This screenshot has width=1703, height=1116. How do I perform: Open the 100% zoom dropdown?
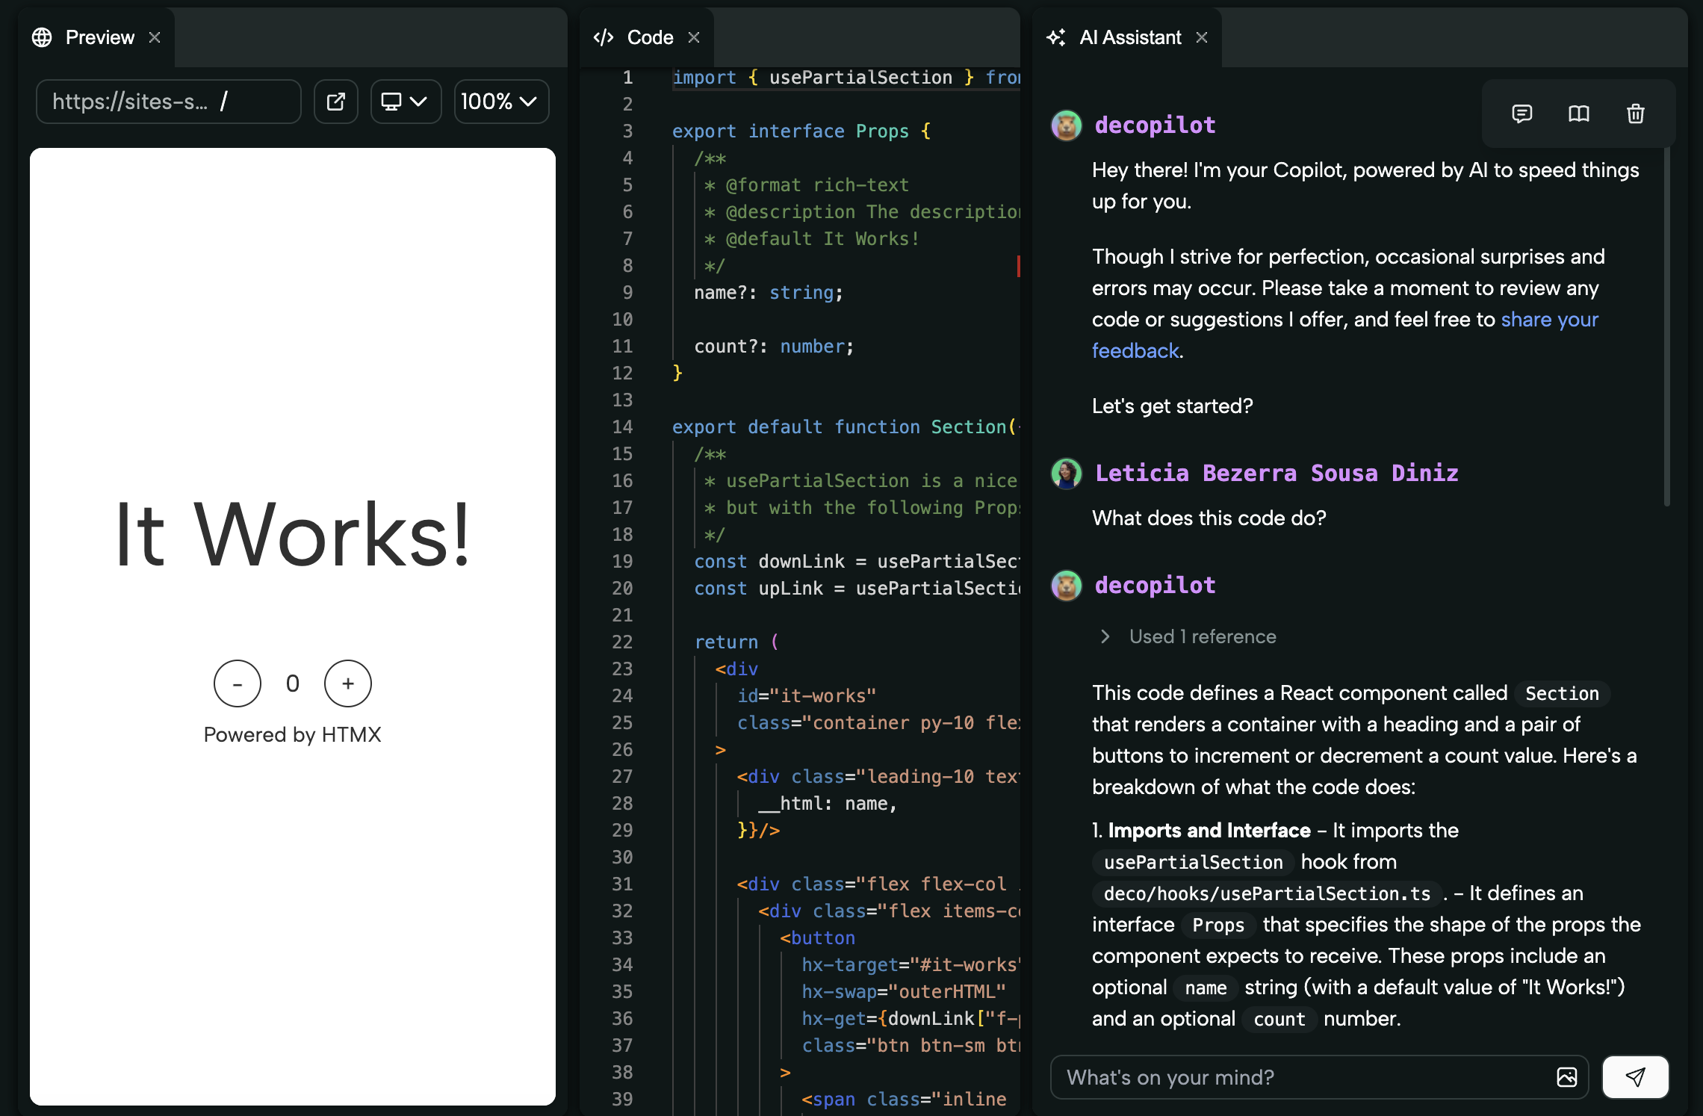point(500,102)
